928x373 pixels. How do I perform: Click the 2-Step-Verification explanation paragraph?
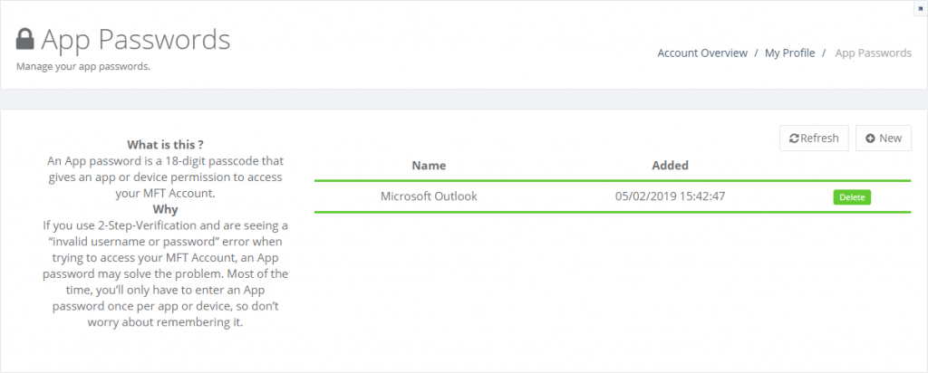(166, 274)
